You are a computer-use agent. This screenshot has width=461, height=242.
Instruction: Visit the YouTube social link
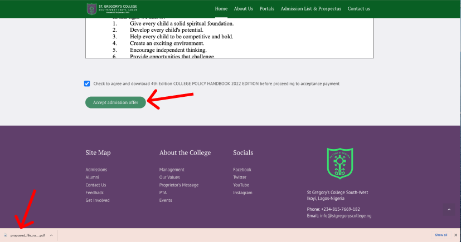coord(241,185)
